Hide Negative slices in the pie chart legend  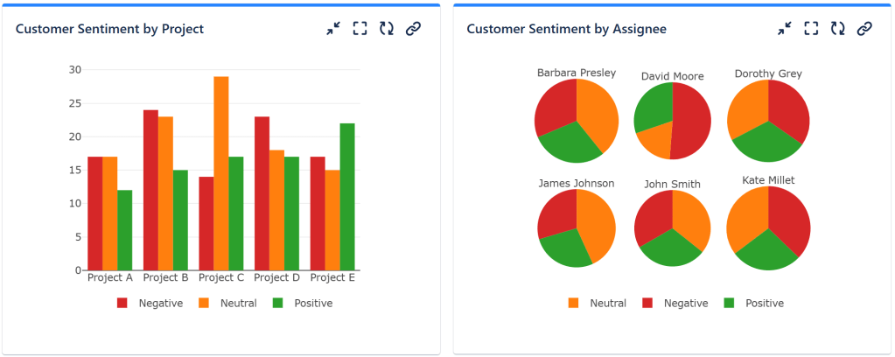coord(675,303)
